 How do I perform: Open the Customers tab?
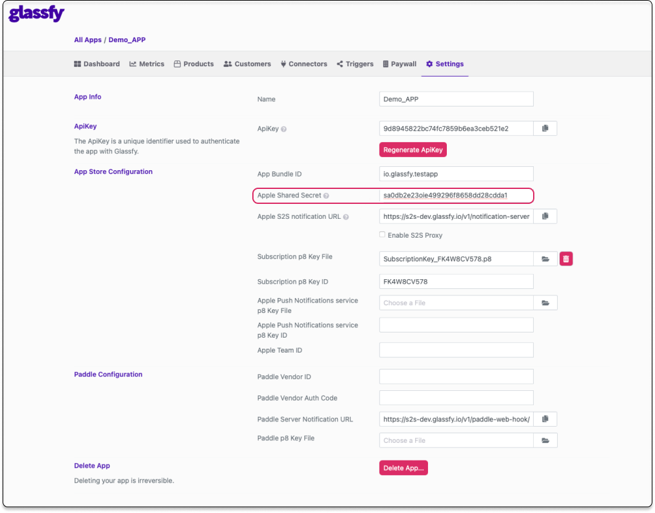pos(247,64)
